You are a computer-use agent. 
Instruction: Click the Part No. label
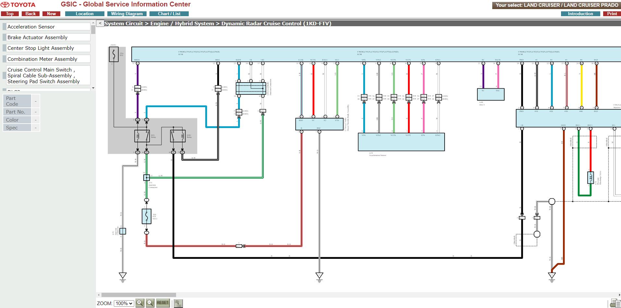[x=17, y=112]
